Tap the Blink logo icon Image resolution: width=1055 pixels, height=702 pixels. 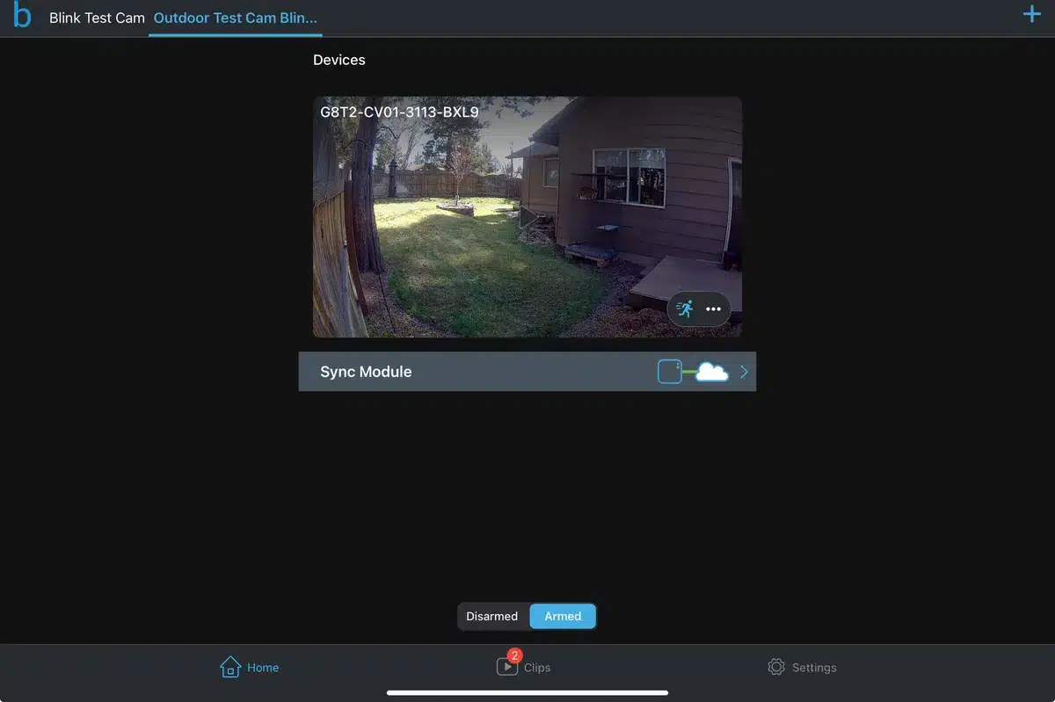[22, 16]
